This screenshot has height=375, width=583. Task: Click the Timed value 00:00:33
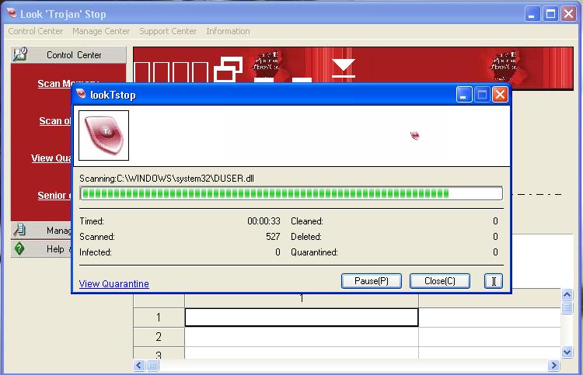264,221
